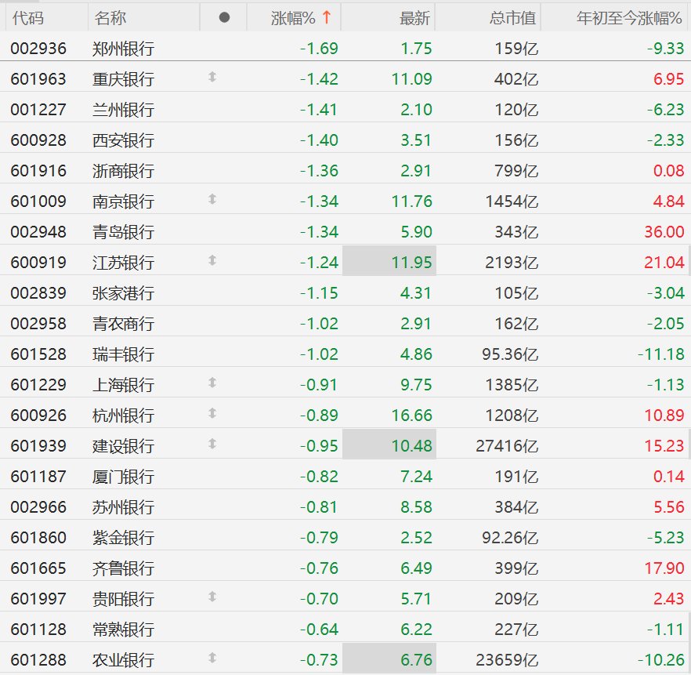Click the 上海银行 row up-down arrow icon
The width and height of the screenshot is (691, 675).
tap(212, 383)
